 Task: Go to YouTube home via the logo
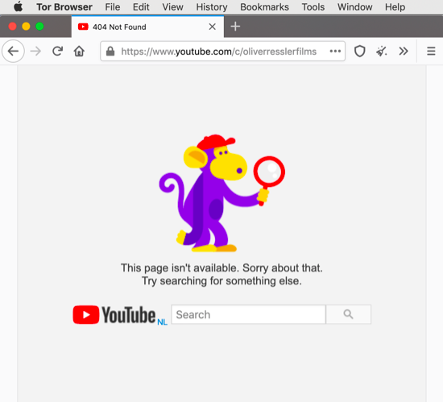pos(120,315)
